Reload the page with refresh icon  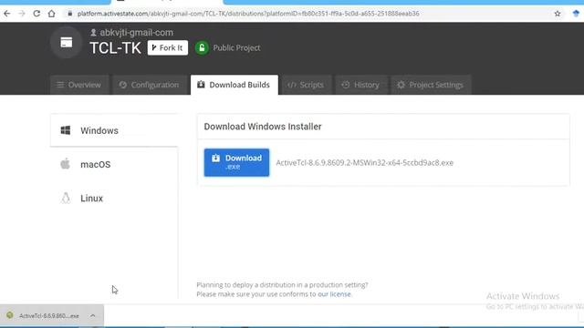click(x=36, y=14)
